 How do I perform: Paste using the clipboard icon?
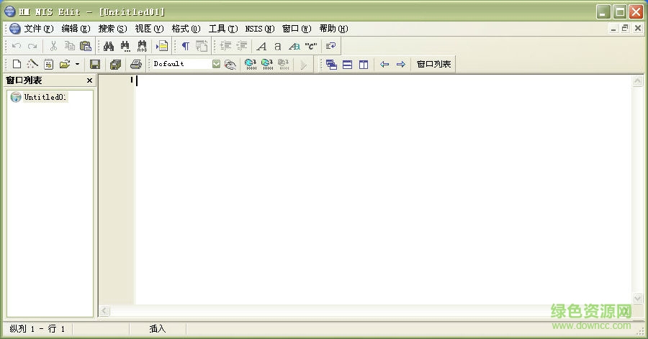(x=85, y=46)
